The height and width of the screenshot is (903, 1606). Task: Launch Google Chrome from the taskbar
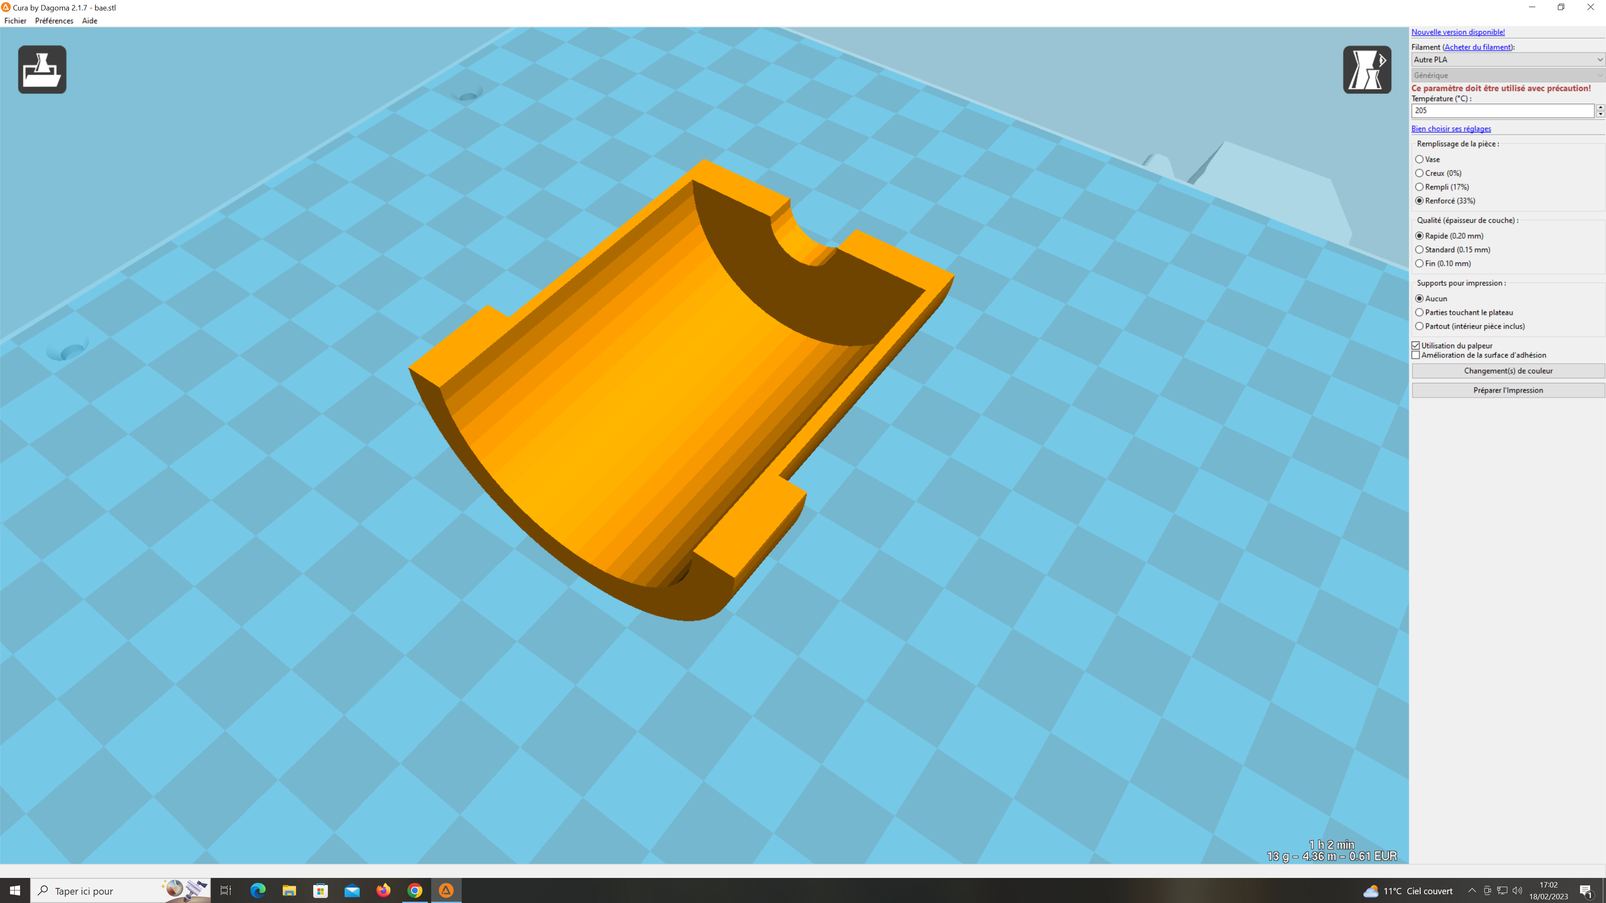[415, 890]
